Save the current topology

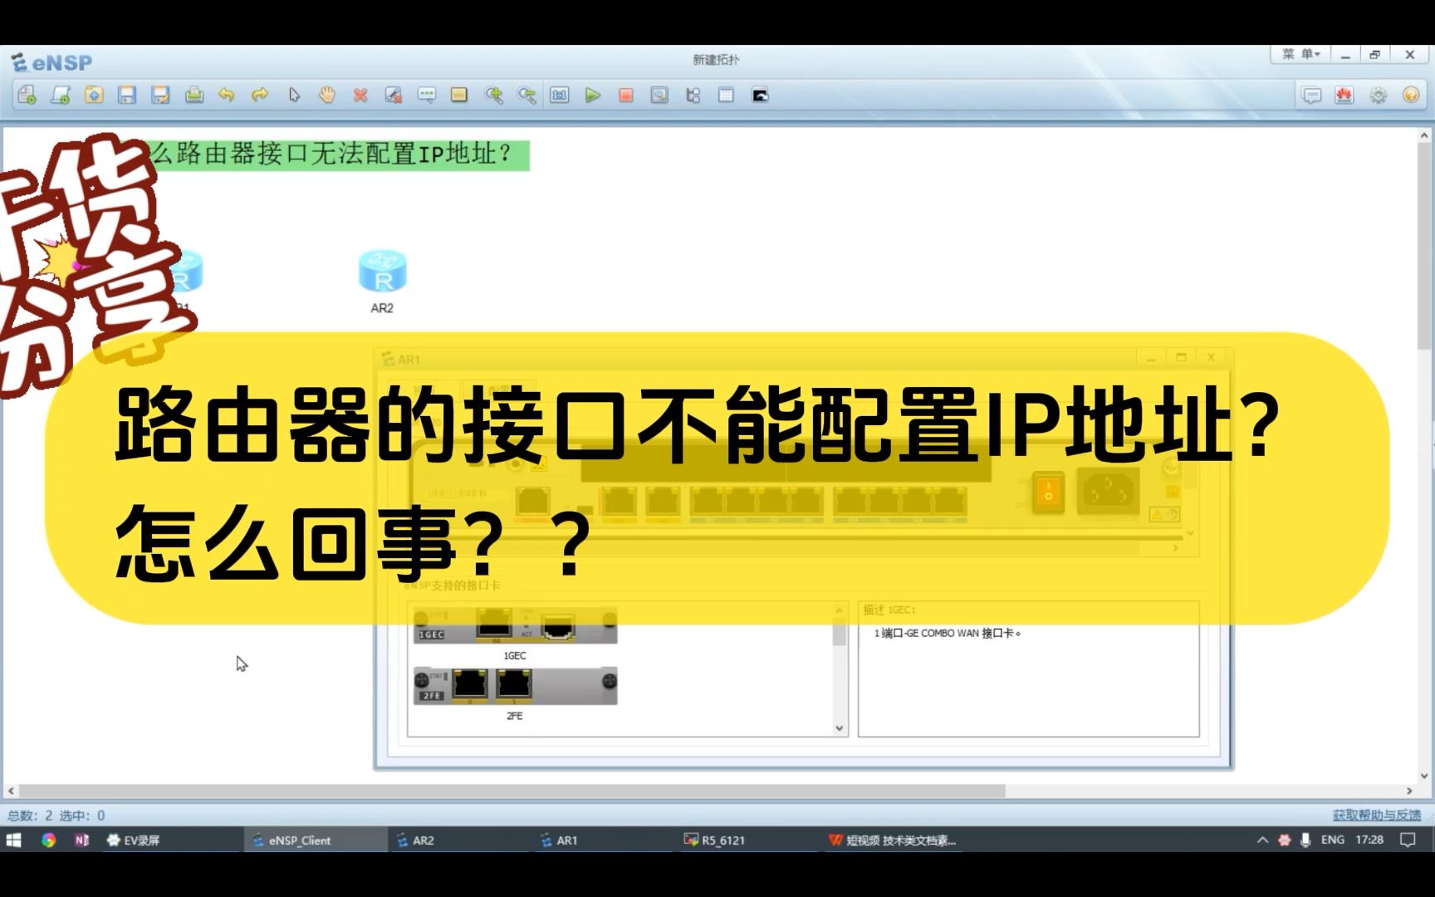click(x=127, y=96)
